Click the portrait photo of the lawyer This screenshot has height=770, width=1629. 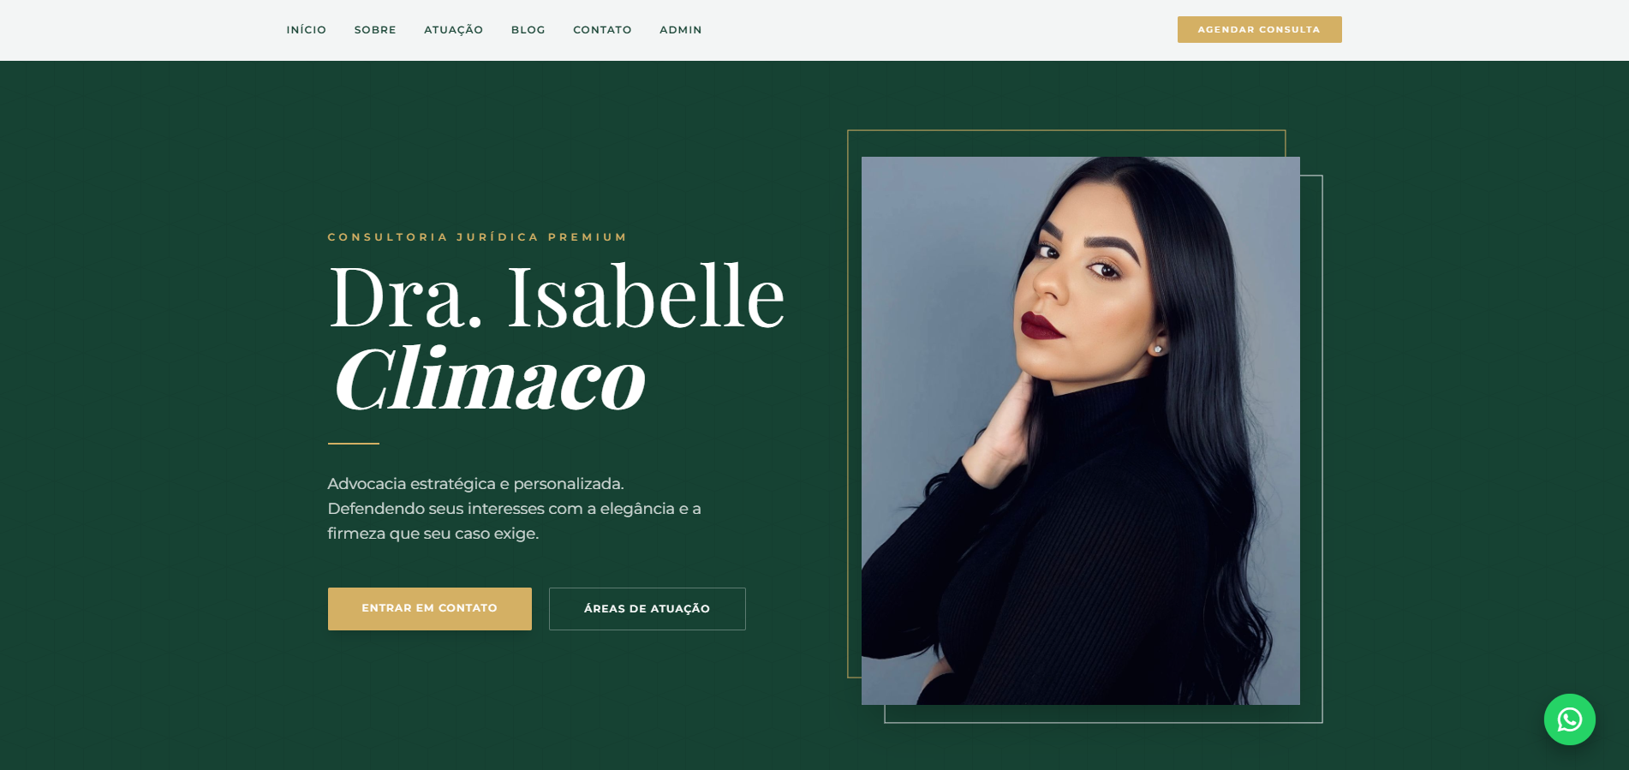(1080, 431)
